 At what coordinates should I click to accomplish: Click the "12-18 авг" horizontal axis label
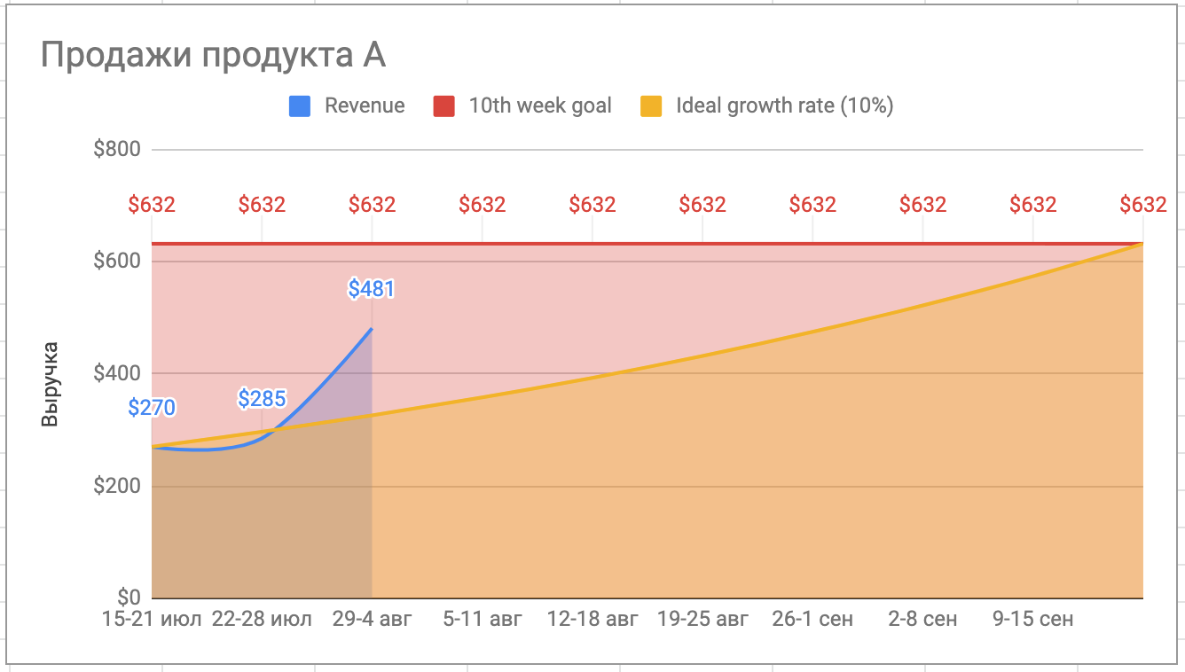click(x=592, y=619)
